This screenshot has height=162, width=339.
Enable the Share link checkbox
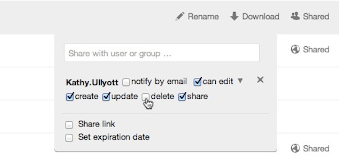(69, 125)
